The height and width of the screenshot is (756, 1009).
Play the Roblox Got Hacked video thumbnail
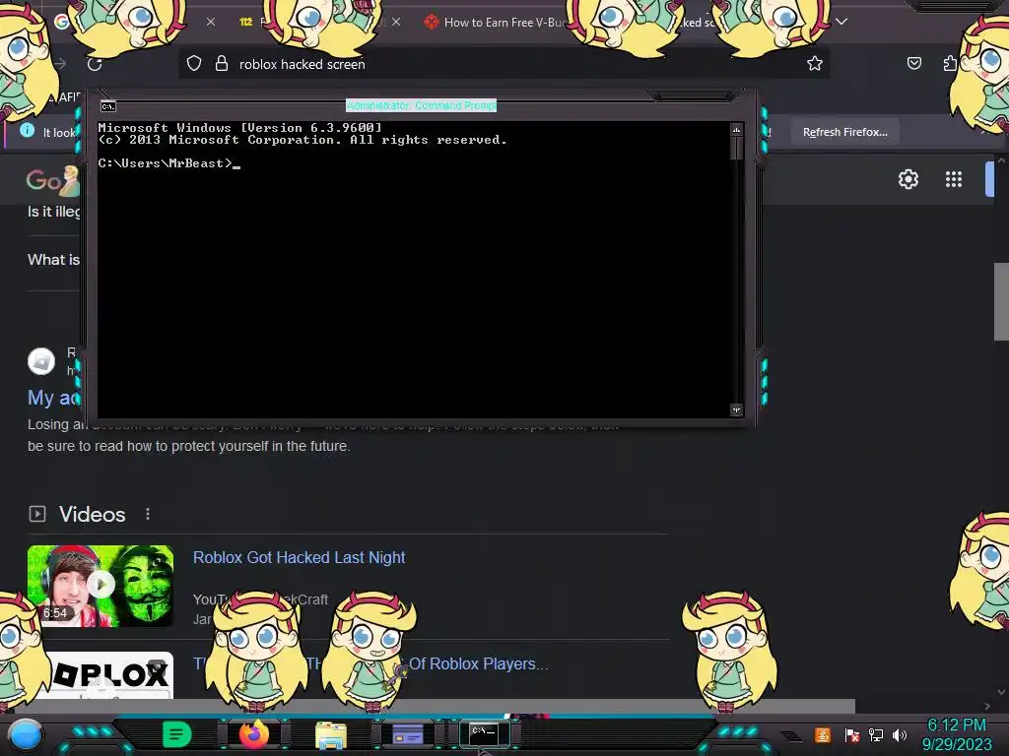point(101,586)
